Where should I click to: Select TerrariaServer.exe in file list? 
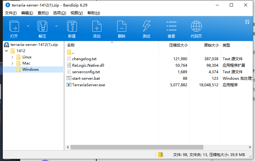click(x=89, y=85)
